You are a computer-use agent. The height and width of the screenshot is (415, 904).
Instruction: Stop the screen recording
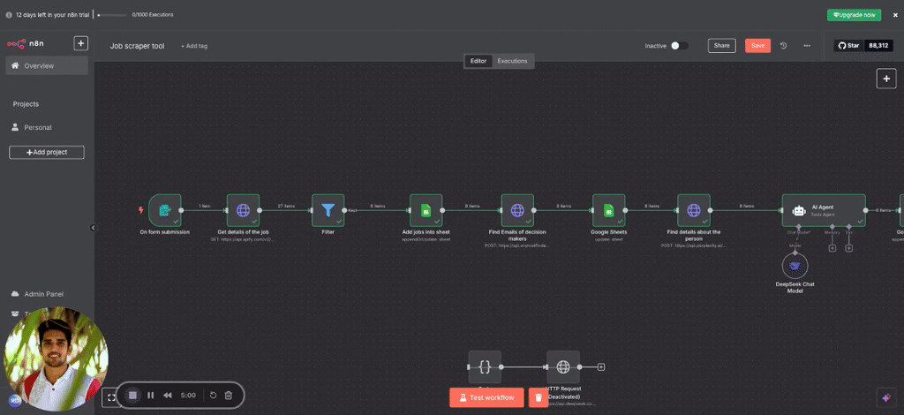132,396
